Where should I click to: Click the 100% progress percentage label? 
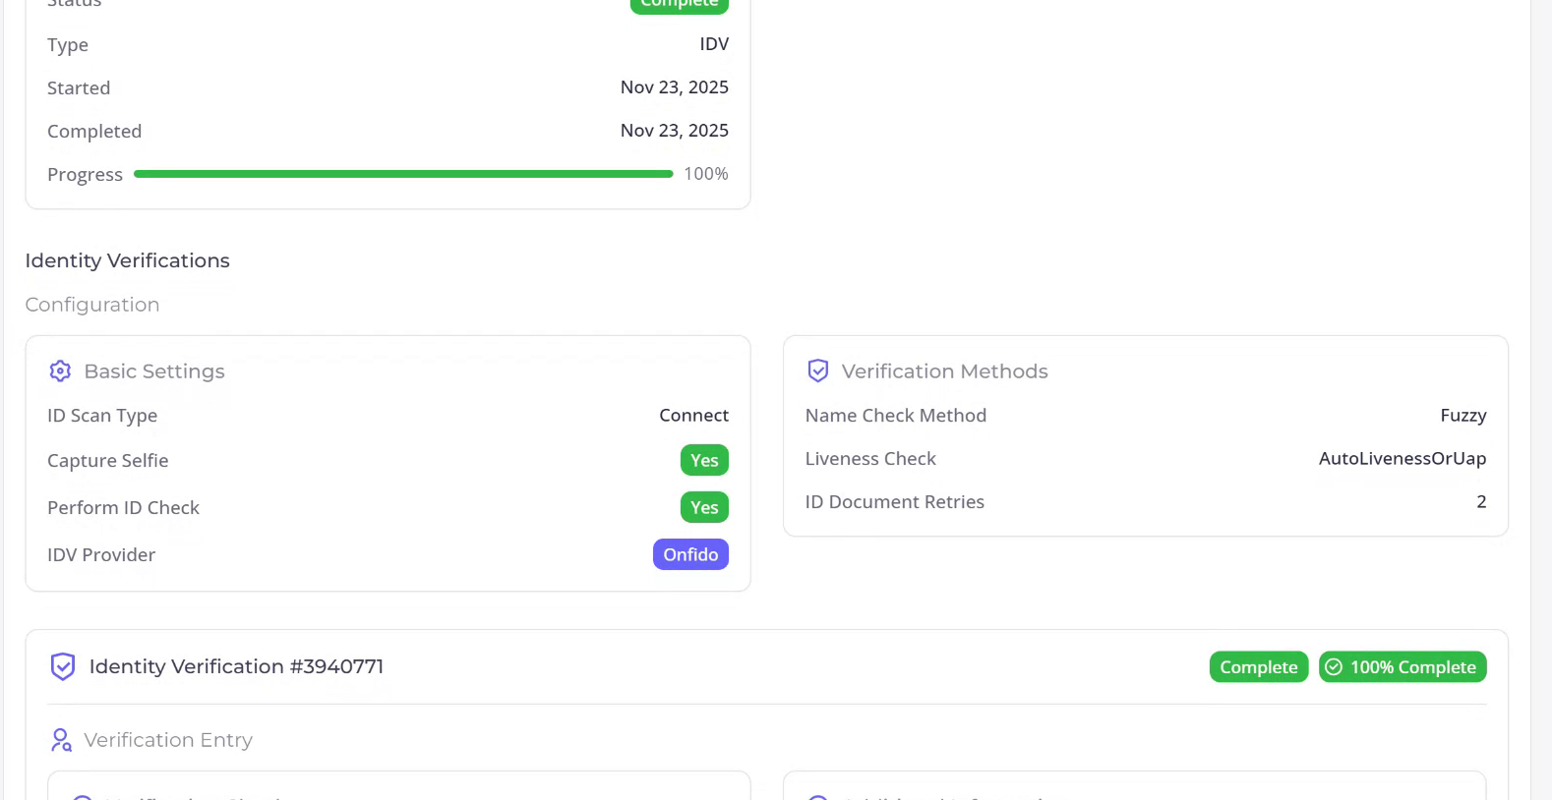pyautogui.click(x=706, y=174)
